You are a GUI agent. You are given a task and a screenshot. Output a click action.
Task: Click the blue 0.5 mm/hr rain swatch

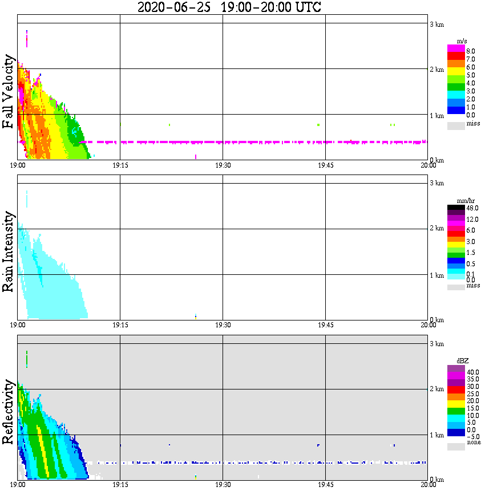pos(456,261)
